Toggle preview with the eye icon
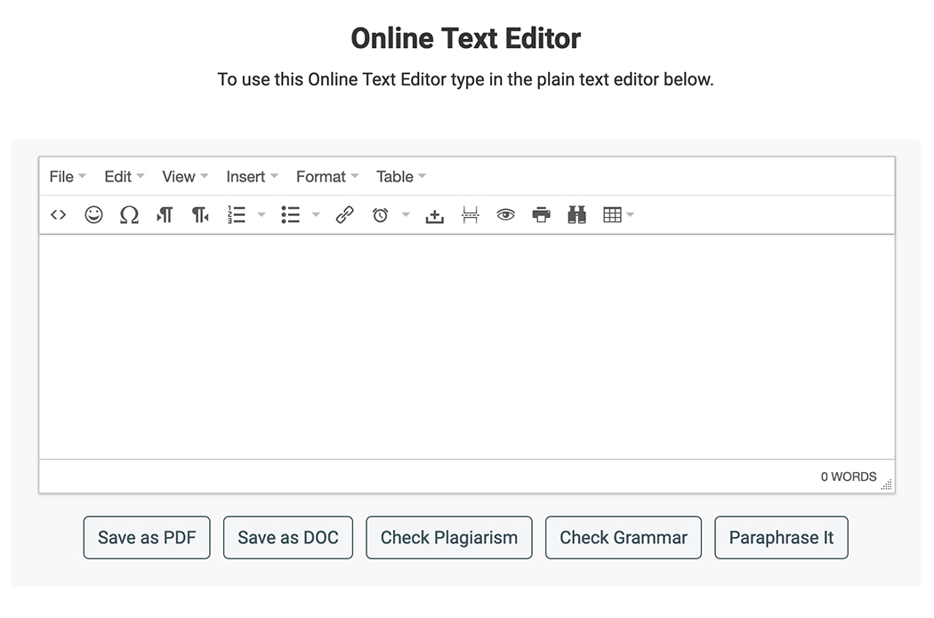934x618 pixels. 505,215
